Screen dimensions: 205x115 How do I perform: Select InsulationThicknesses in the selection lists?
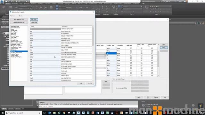16,53
